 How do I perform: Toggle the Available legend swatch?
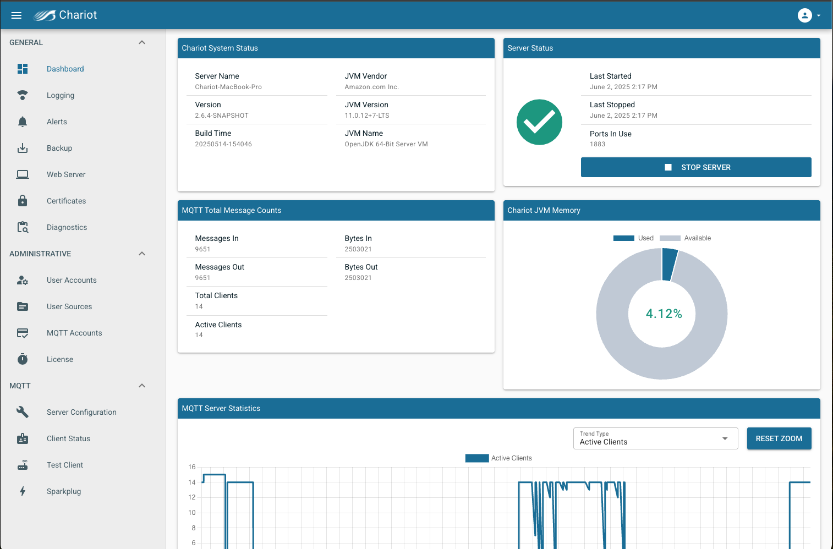click(x=670, y=238)
